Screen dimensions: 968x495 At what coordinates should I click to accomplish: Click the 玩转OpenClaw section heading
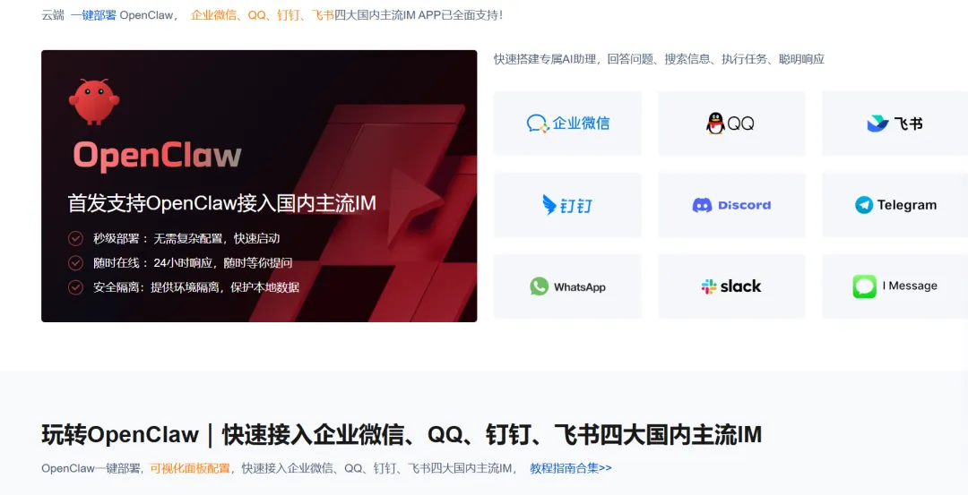point(402,435)
